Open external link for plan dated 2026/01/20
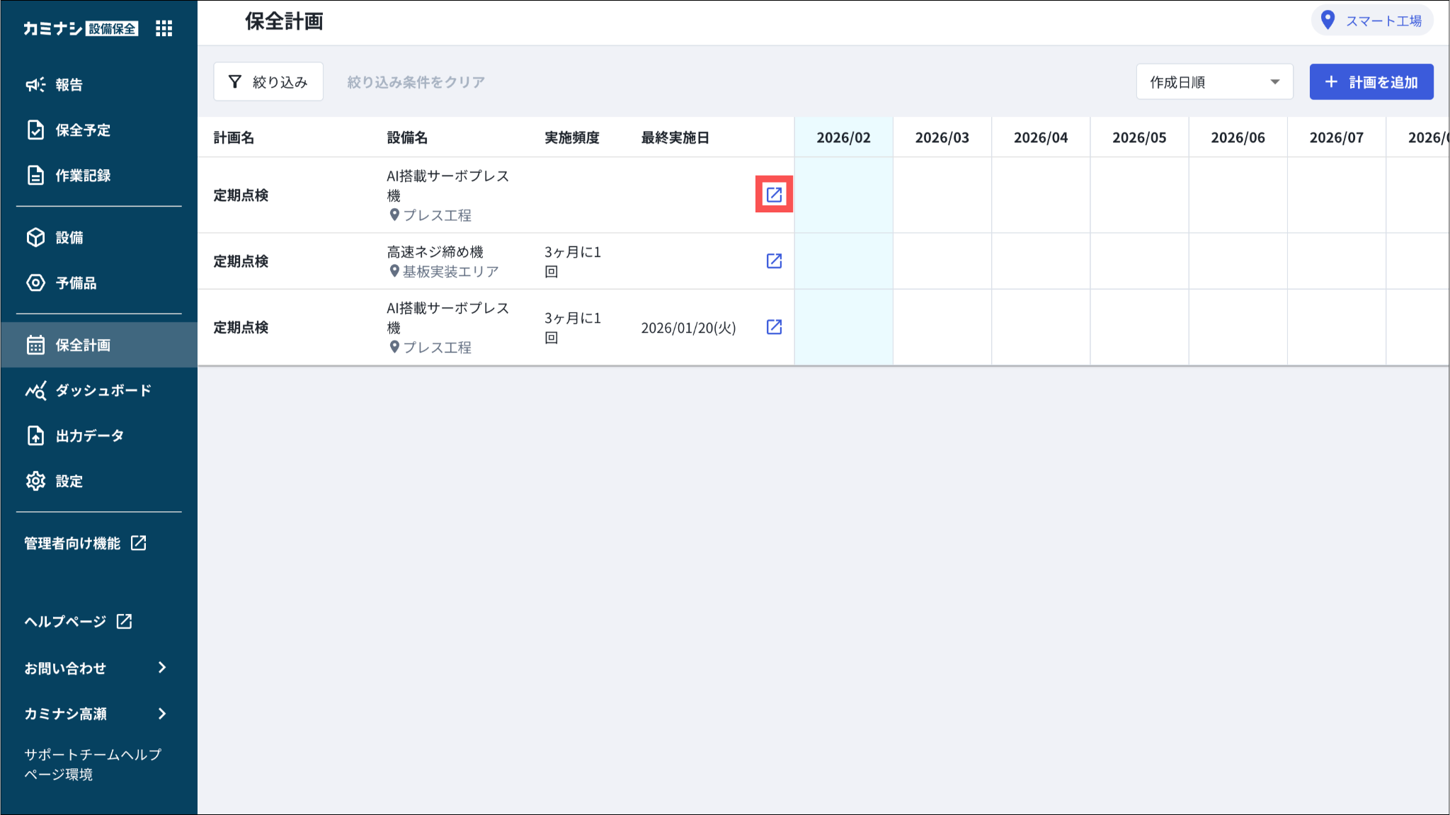Image resolution: width=1450 pixels, height=815 pixels. (x=774, y=327)
